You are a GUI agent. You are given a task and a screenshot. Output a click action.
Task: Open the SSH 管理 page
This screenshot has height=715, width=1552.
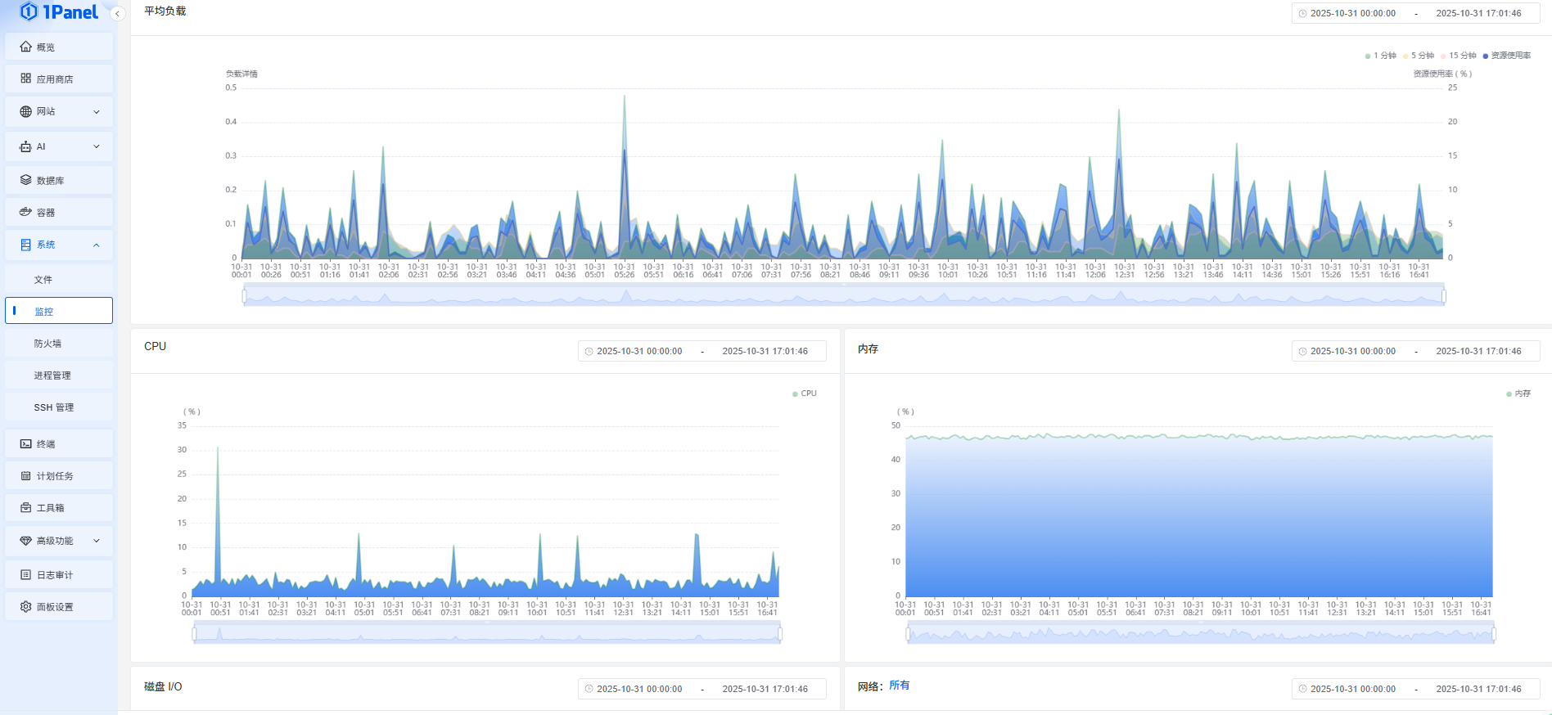(x=54, y=407)
